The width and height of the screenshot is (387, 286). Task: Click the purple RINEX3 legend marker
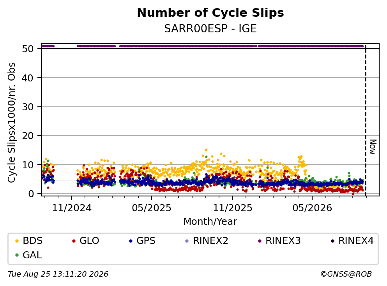tap(260, 241)
